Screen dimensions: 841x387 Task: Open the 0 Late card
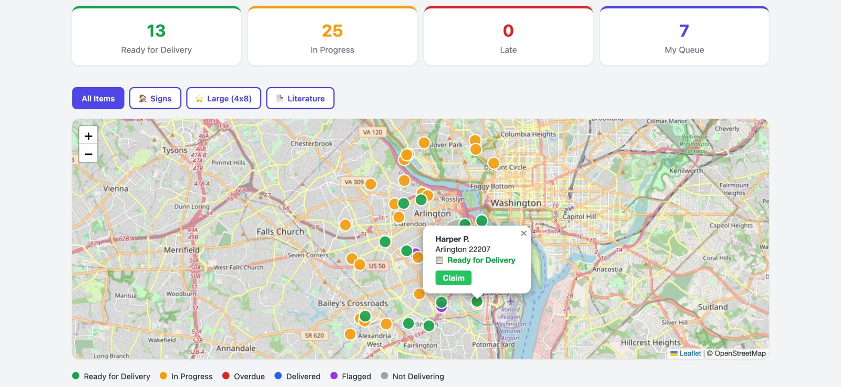[508, 36]
